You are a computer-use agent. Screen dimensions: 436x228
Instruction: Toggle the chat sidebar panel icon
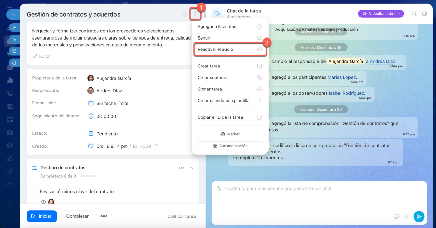point(424,14)
